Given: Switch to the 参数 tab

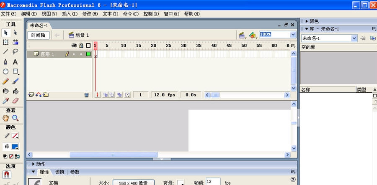Looking at the screenshot, I should pos(75,172).
